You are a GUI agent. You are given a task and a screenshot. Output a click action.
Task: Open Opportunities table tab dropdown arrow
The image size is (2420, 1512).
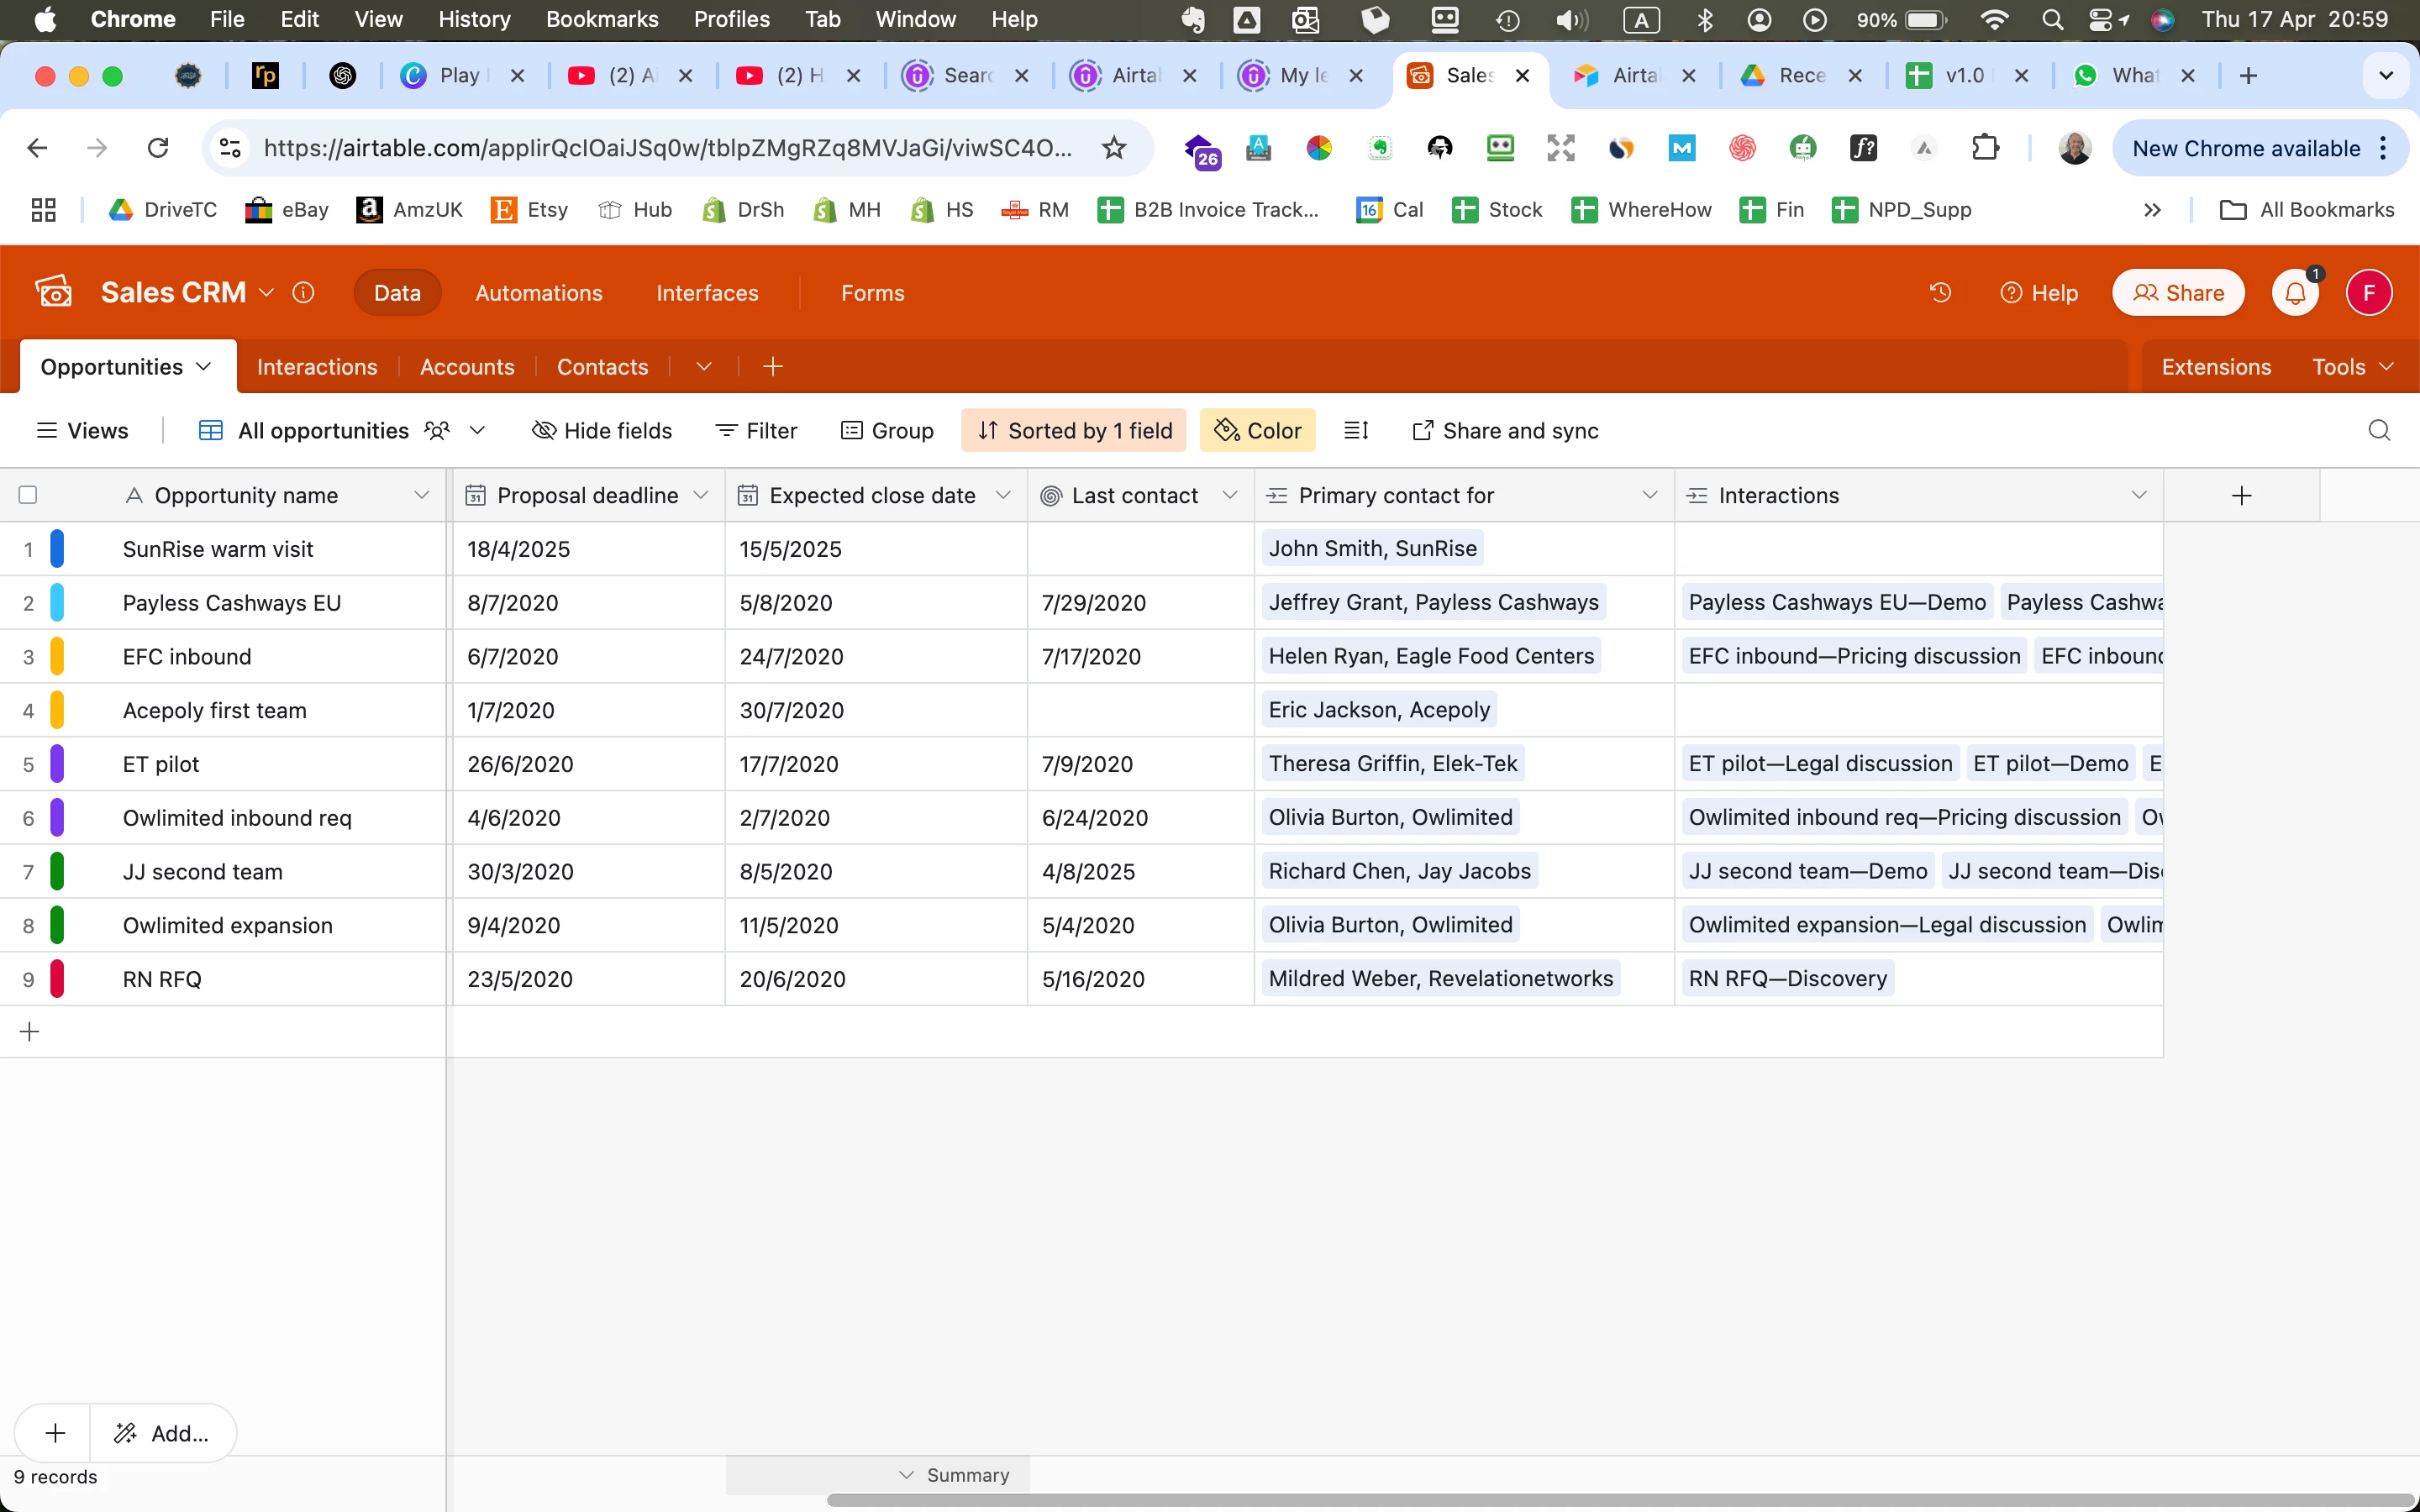point(204,367)
